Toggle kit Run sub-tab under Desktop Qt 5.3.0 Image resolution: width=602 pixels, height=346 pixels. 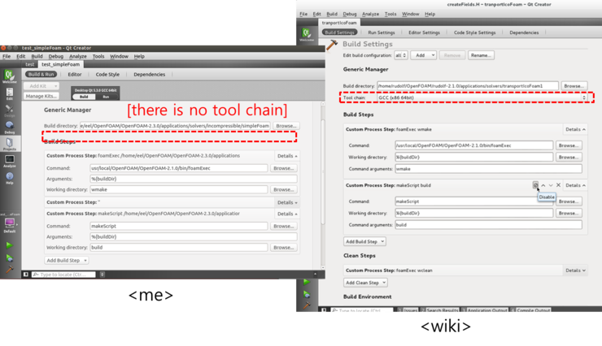[106, 97]
